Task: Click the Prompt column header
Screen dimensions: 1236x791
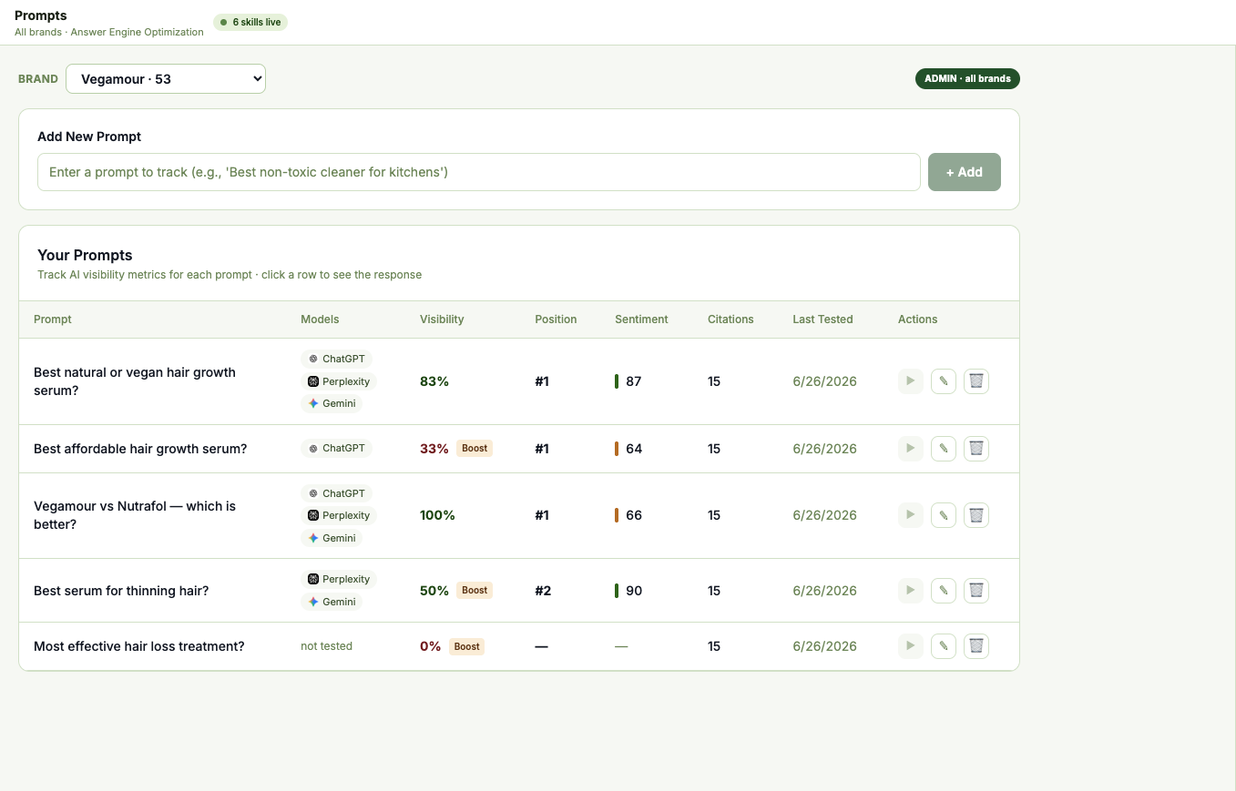Action: pyautogui.click(x=53, y=319)
